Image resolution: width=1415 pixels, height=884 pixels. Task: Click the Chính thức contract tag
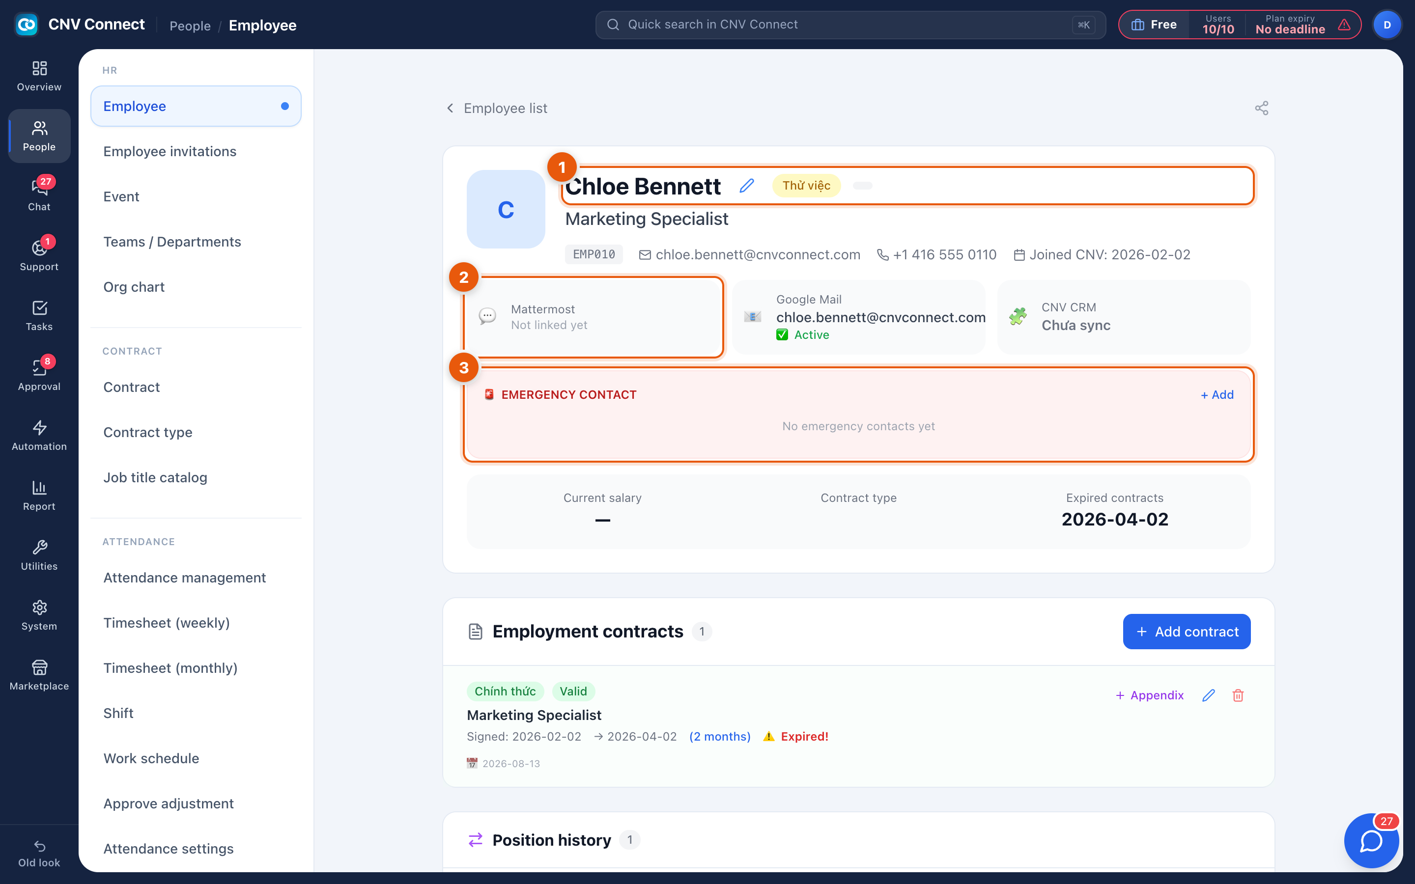coord(505,691)
